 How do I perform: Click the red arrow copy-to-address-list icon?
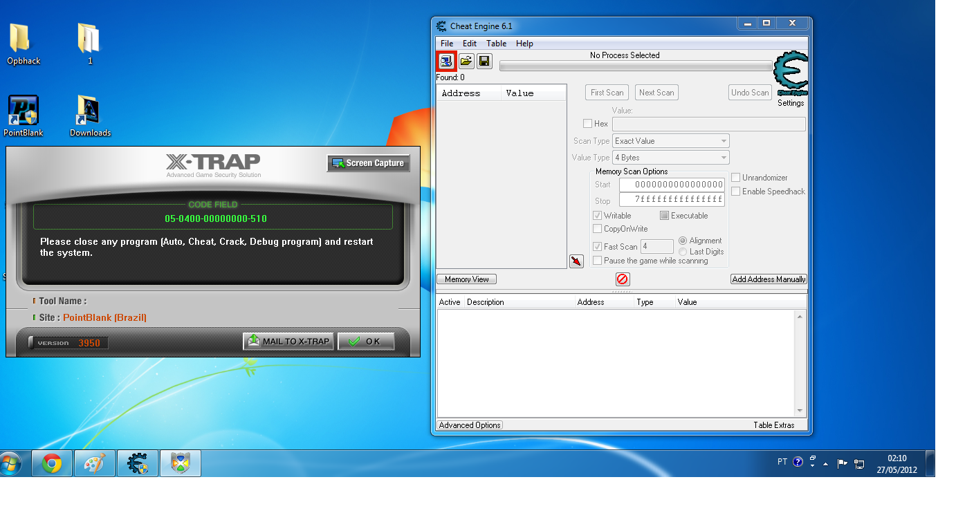[576, 261]
